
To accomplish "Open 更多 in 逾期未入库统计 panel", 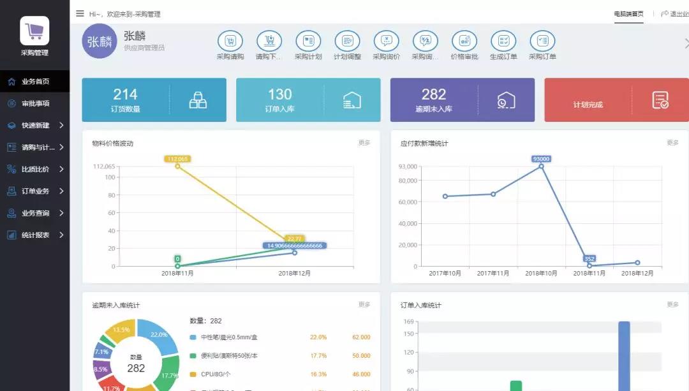I will click(x=364, y=304).
